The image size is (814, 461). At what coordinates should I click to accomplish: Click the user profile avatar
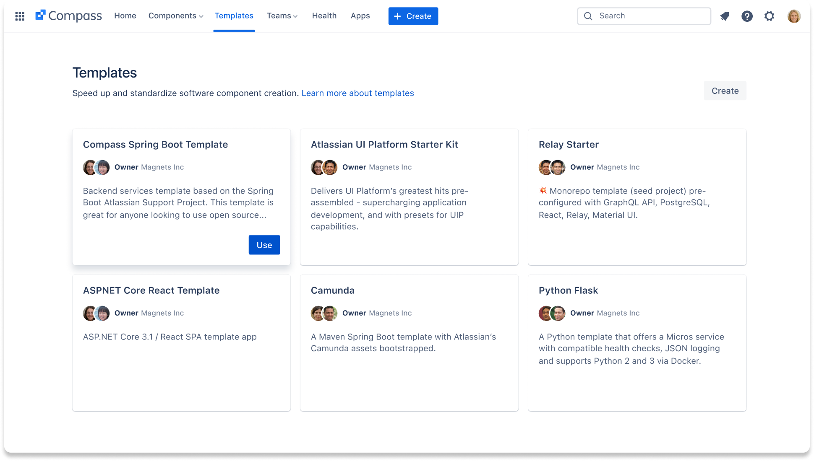[x=794, y=16]
